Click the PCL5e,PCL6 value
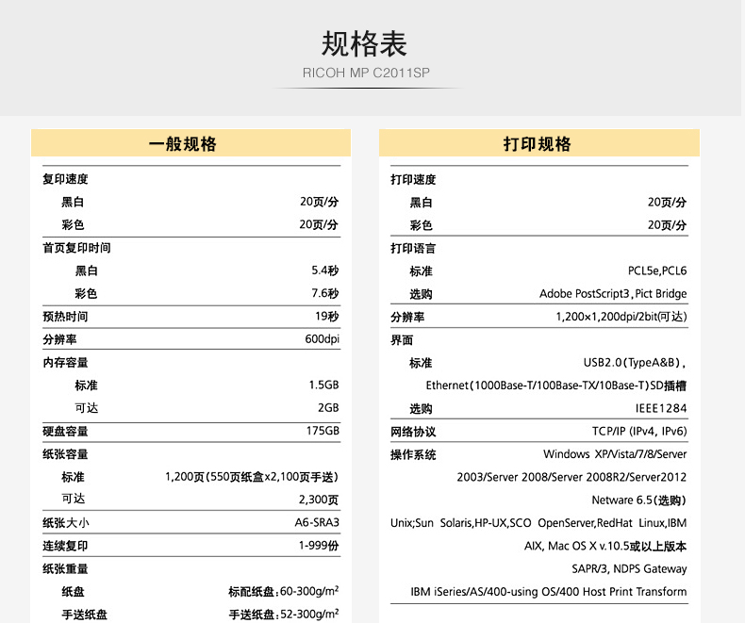 click(x=657, y=271)
